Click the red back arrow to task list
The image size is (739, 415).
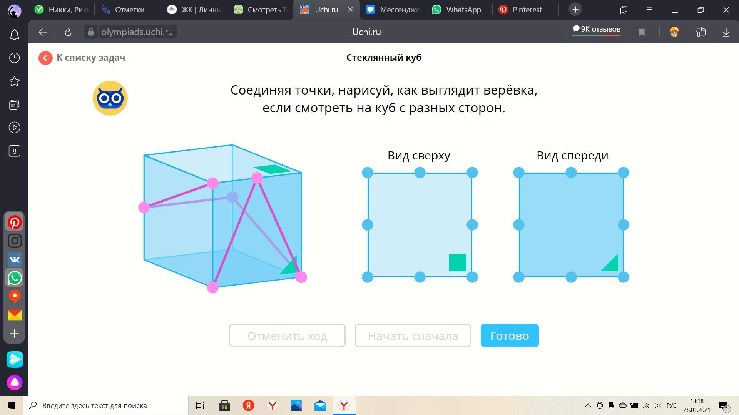(x=45, y=58)
